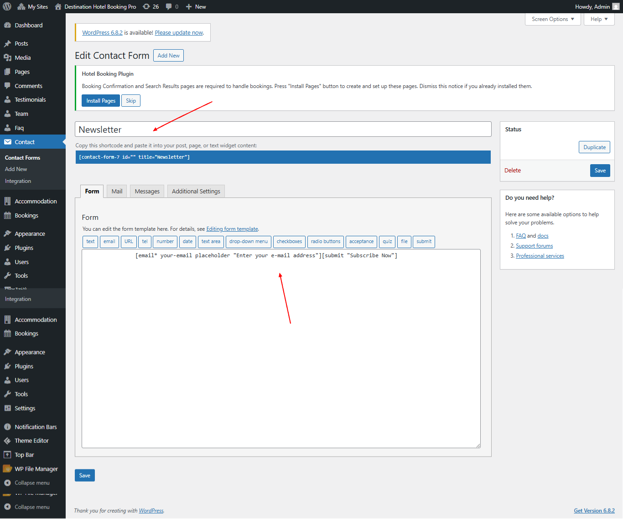The height and width of the screenshot is (519, 623).
Task: Click the Settings sliders icon
Action: pyautogui.click(x=7, y=408)
